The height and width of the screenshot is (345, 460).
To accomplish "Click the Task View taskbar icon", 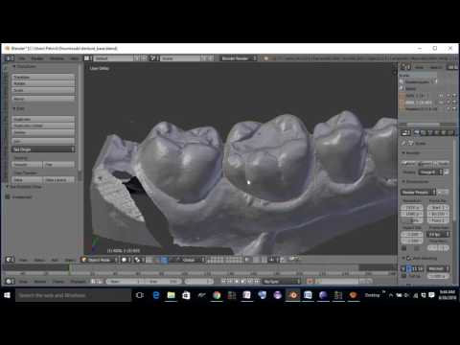I will pyautogui.click(x=140, y=295).
